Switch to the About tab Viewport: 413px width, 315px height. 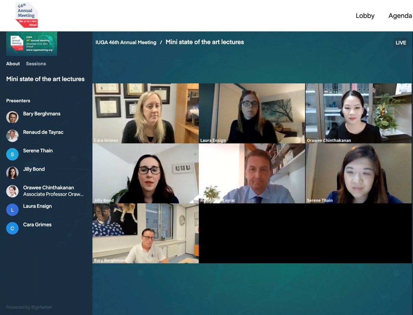click(x=13, y=64)
